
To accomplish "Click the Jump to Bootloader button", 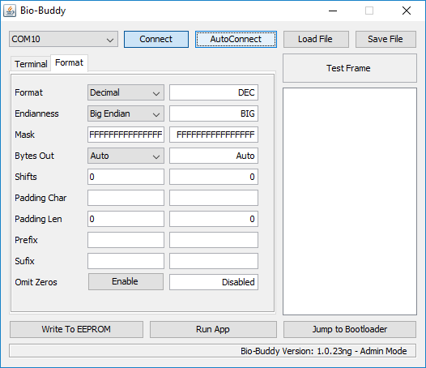I will click(350, 329).
